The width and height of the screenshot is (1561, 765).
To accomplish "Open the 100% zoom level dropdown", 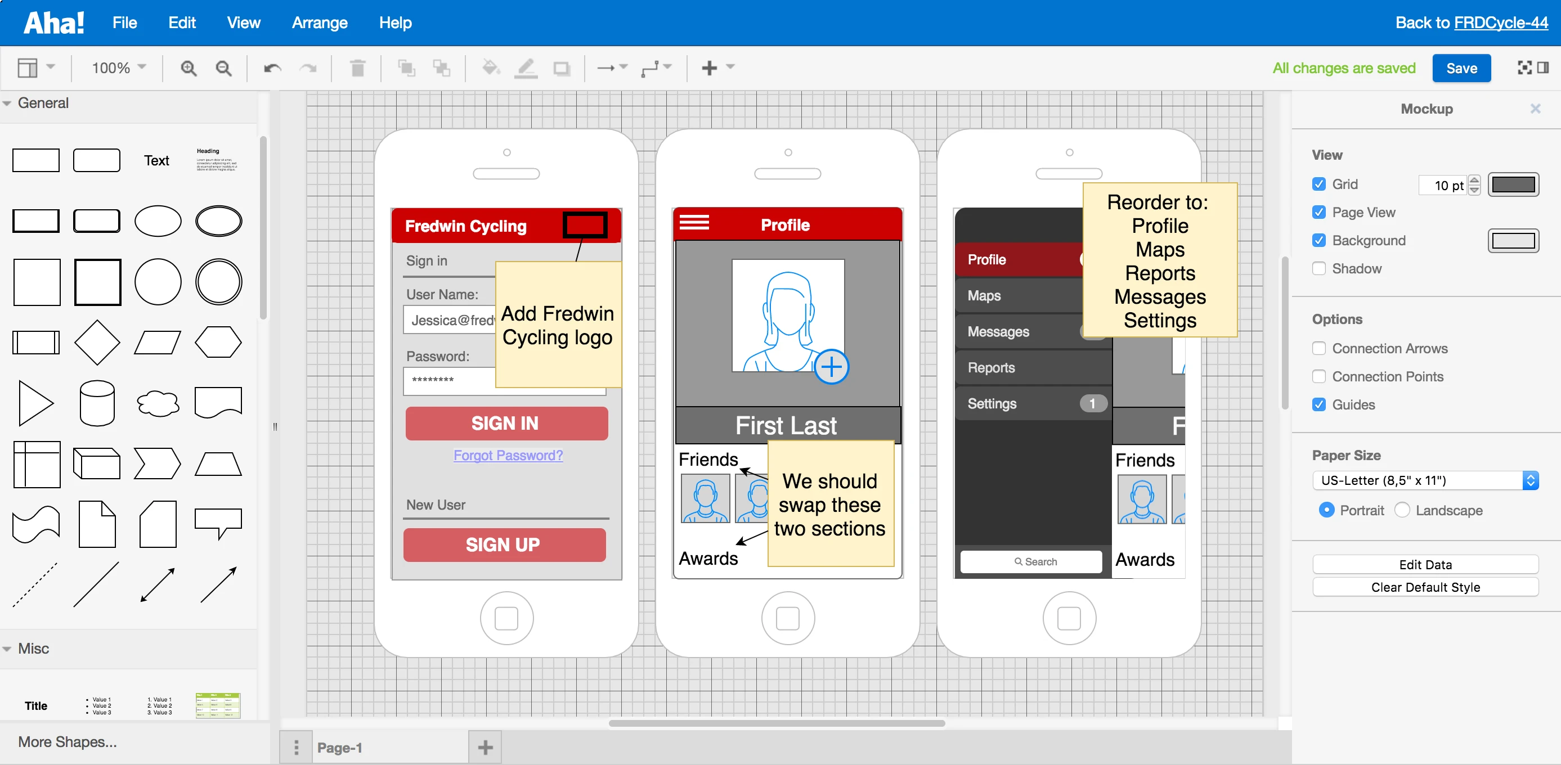I will pos(118,68).
